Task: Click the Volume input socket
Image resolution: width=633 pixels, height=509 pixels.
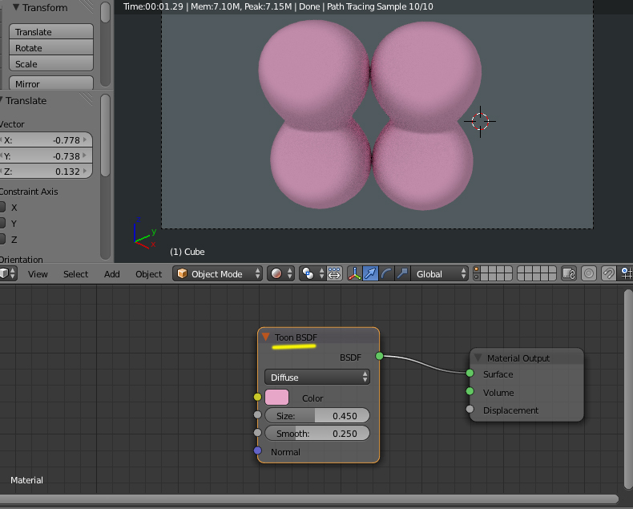Action: point(470,391)
